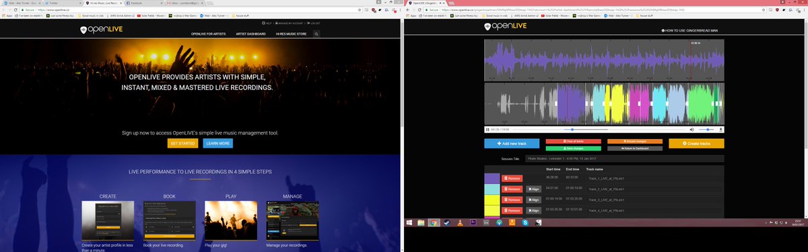Click the purple color swatch for Track 1
The height and width of the screenshot is (252, 808).
(x=492, y=178)
